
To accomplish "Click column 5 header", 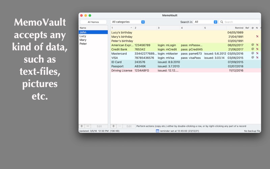I will click(x=215, y=28).
